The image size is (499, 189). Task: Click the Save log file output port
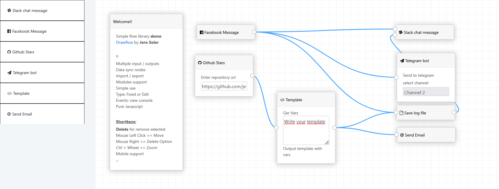pos(454,112)
